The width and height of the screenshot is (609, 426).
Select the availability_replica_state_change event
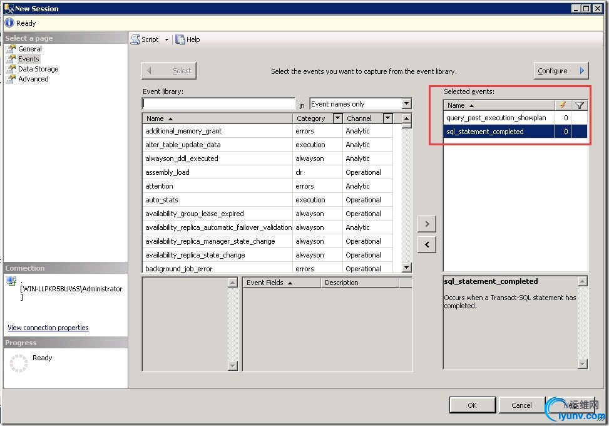268,255
